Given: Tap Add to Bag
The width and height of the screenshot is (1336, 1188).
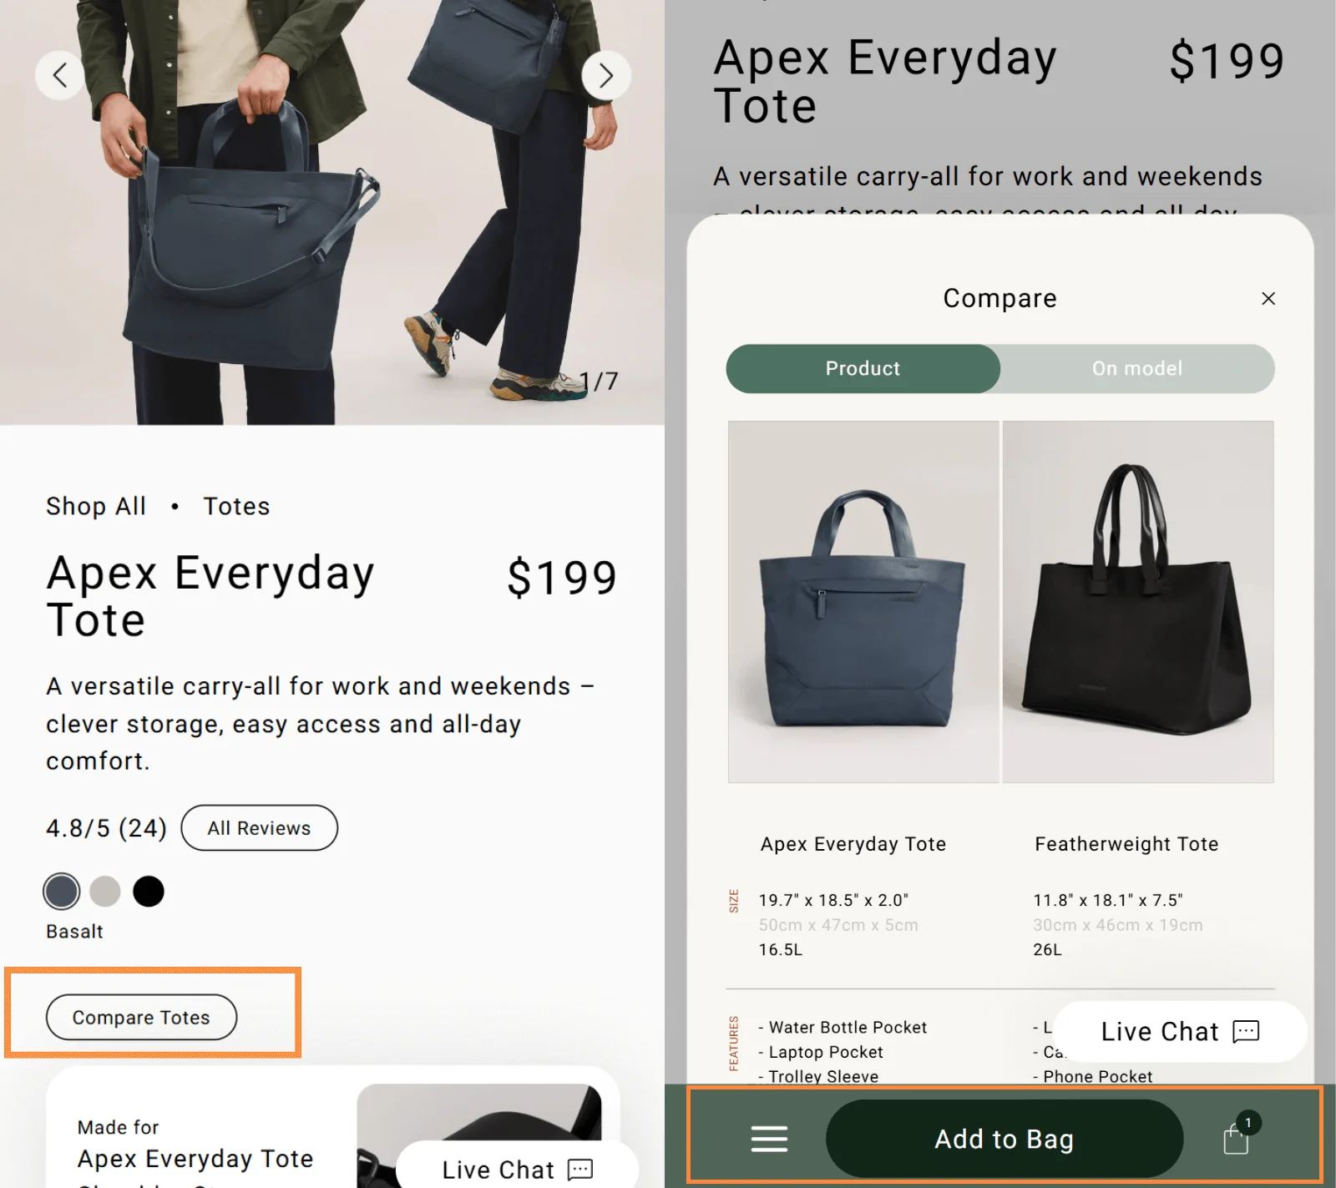Looking at the screenshot, I should tap(1005, 1139).
